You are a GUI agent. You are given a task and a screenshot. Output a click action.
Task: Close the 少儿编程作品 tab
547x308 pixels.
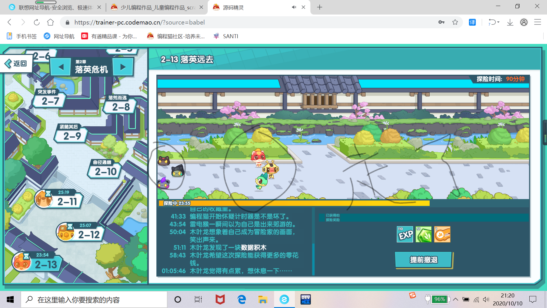click(x=201, y=7)
